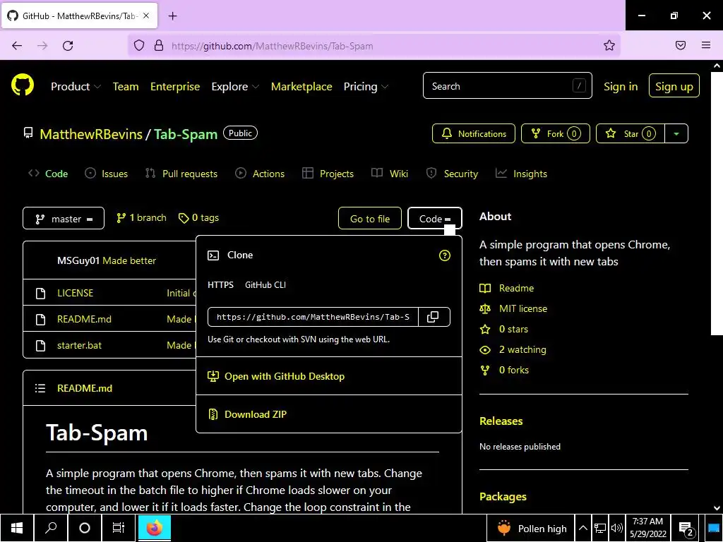The width and height of the screenshot is (723, 542).
Task: Open the master branch selector dropdown
Action: [64, 219]
